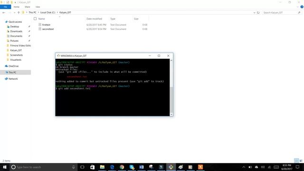
Task: Click the taskbar clock showing 8:55 PM
Action: (x=287, y=167)
